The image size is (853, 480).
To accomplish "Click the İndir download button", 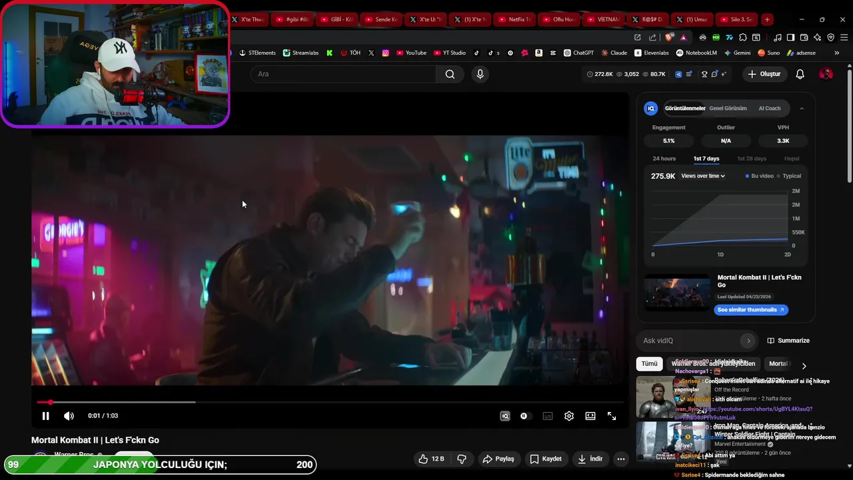I will [x=590, y=459].
